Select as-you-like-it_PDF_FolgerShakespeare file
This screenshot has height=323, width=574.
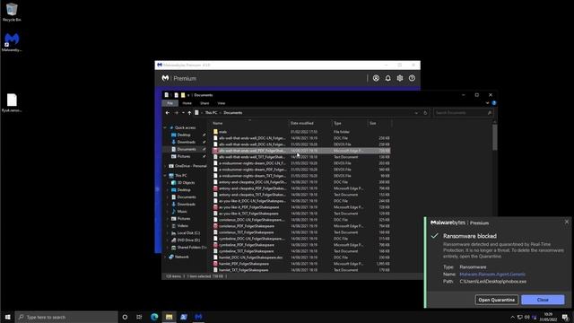(301, 207)
